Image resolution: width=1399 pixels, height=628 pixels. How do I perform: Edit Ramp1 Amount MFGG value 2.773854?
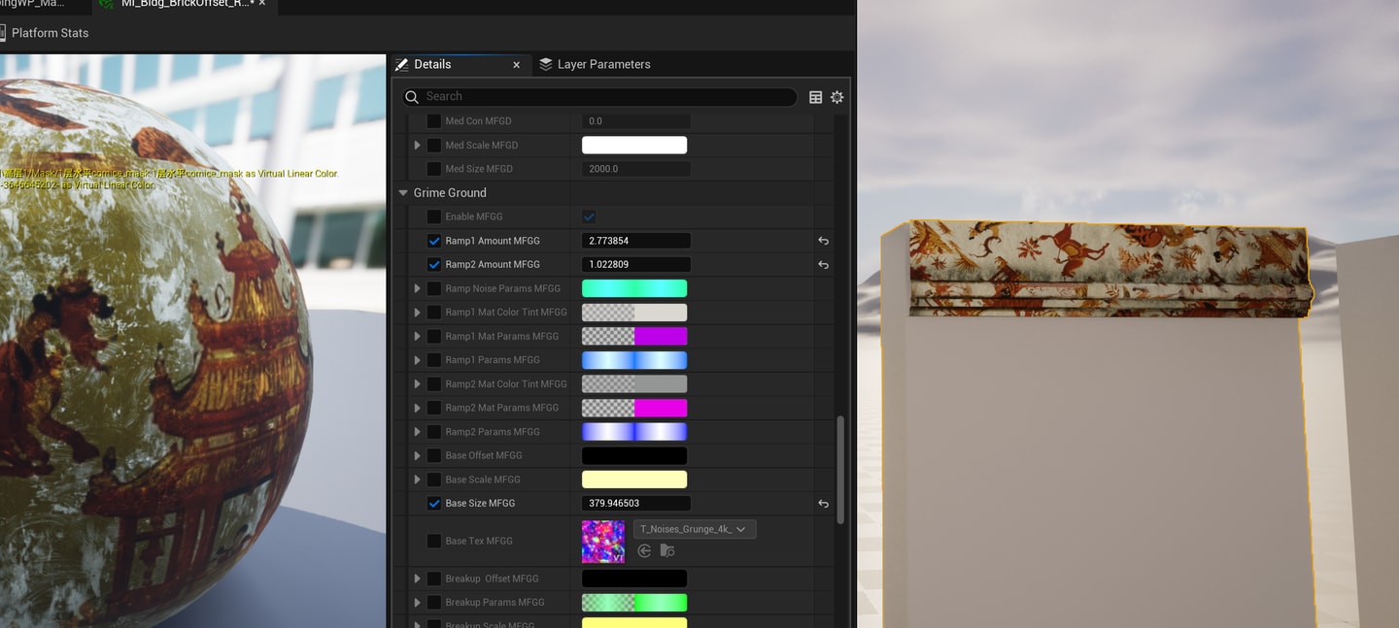[636, 241]
